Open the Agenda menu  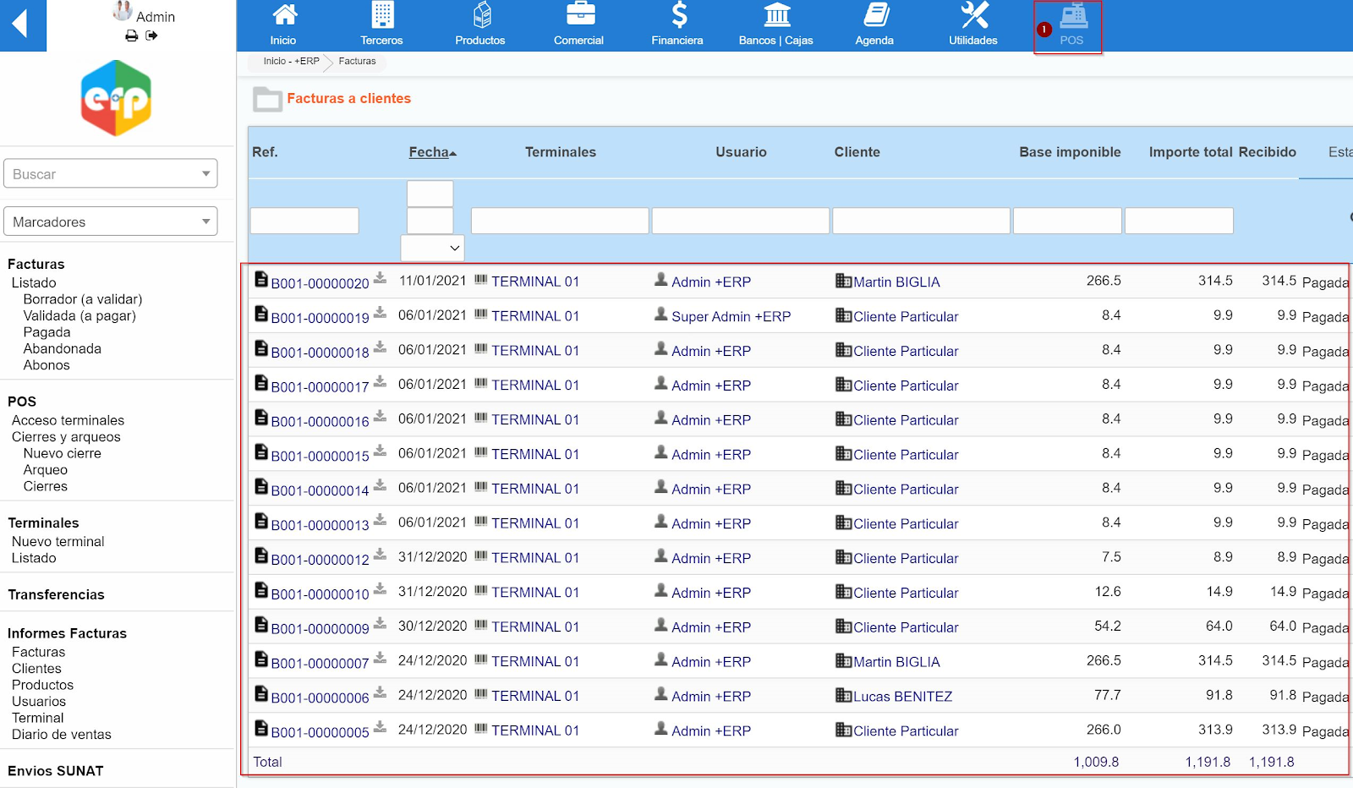(x=874, y=25)
